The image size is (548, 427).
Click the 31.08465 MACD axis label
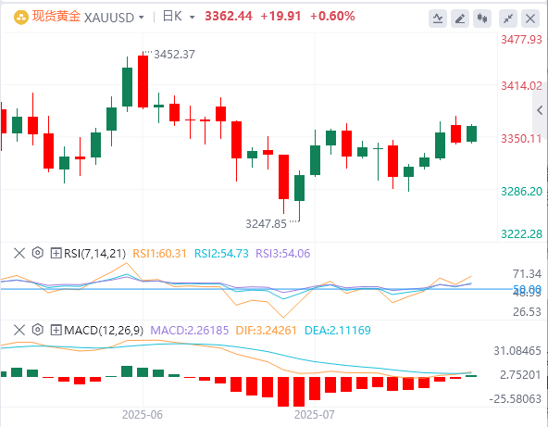(x=517, y=351)
